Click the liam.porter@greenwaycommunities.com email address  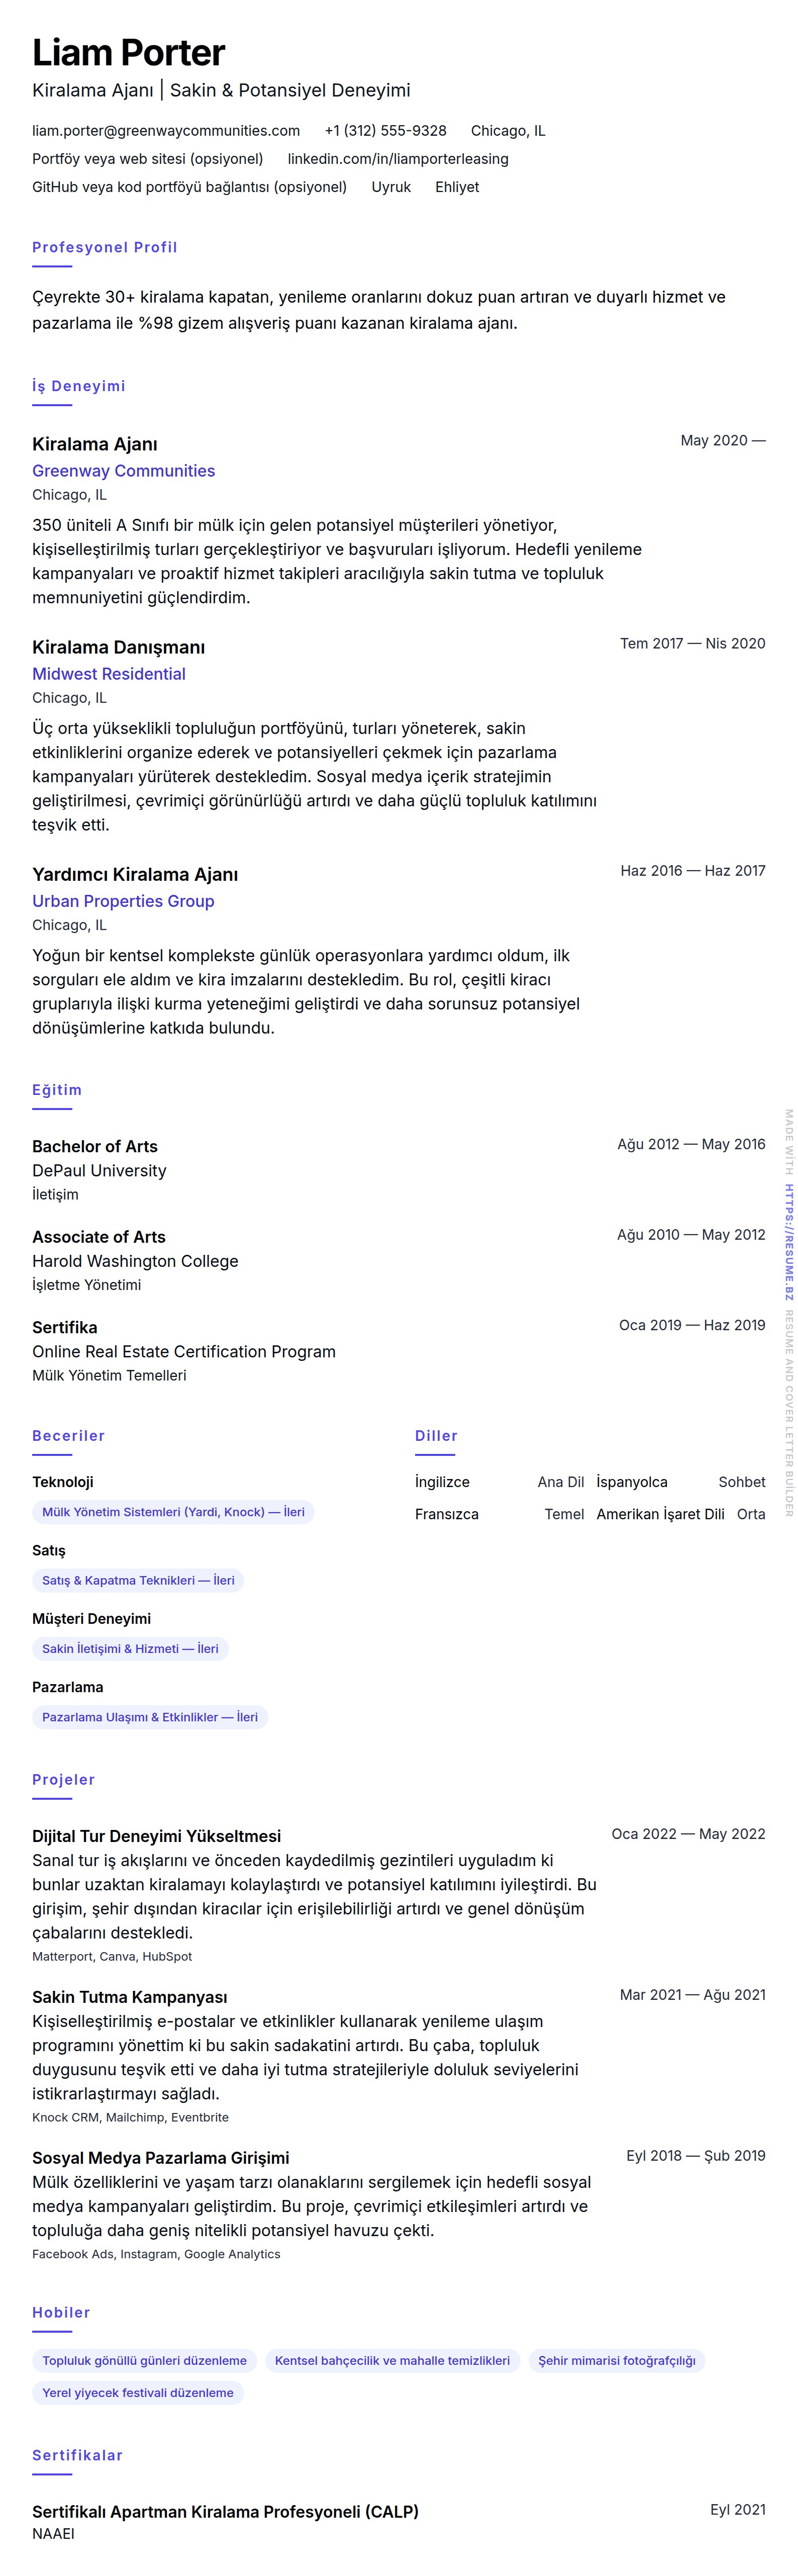(x=166, y=131)
